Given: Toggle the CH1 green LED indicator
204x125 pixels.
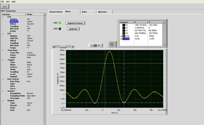Looking at the screenshot, I should (60, 23).
